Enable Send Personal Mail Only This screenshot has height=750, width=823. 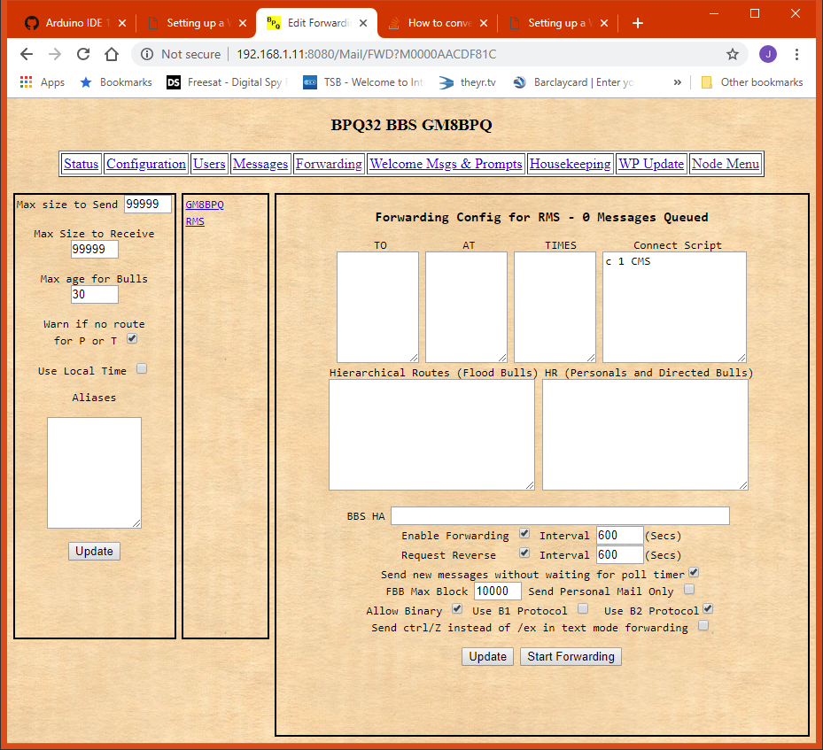688,589
